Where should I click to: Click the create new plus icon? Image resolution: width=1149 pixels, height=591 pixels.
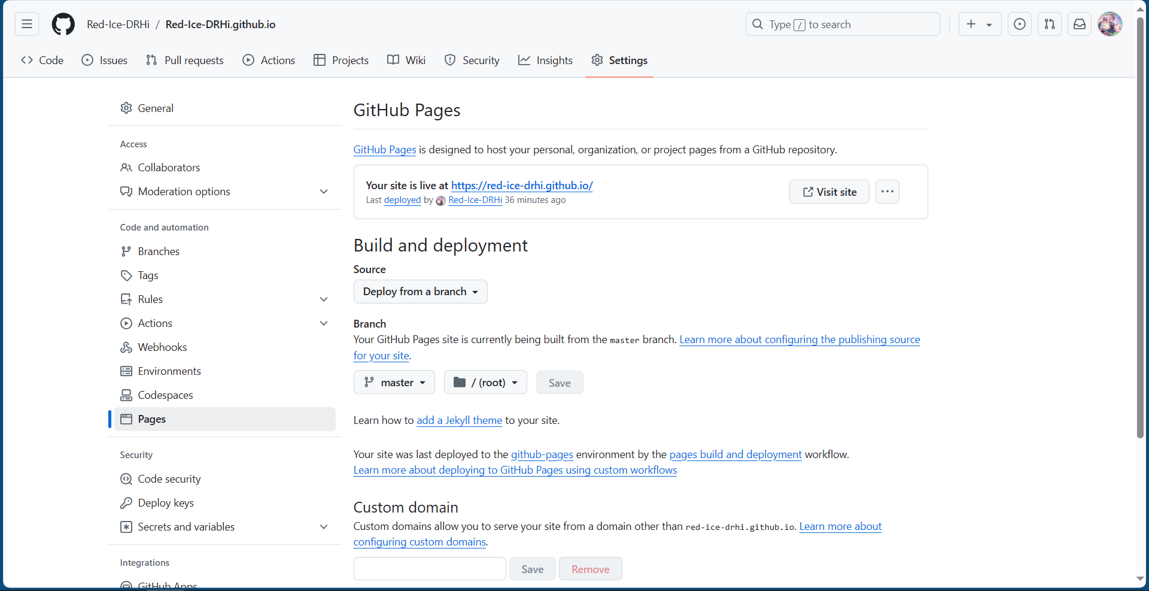[971, 25]
